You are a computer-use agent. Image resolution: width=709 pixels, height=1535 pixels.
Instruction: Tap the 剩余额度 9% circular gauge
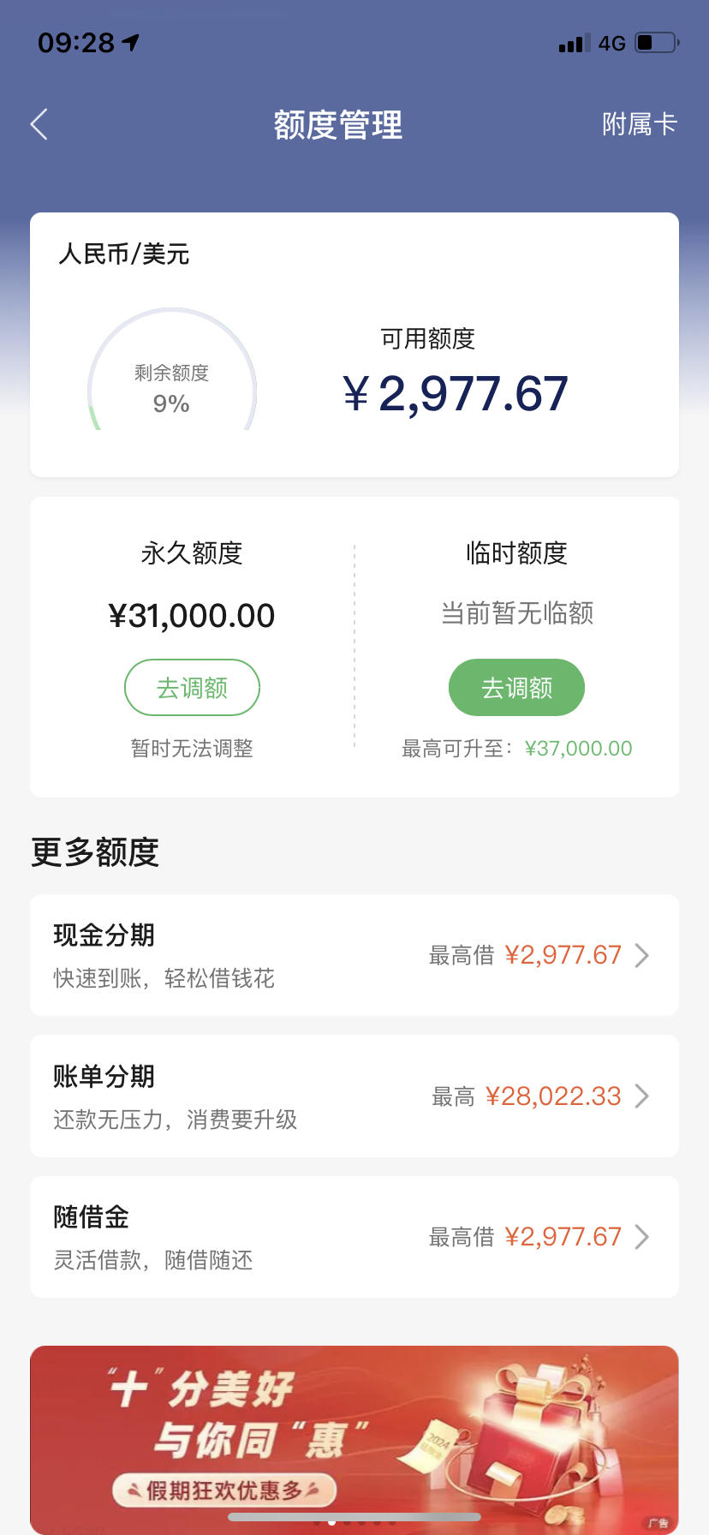click(172, 370)
